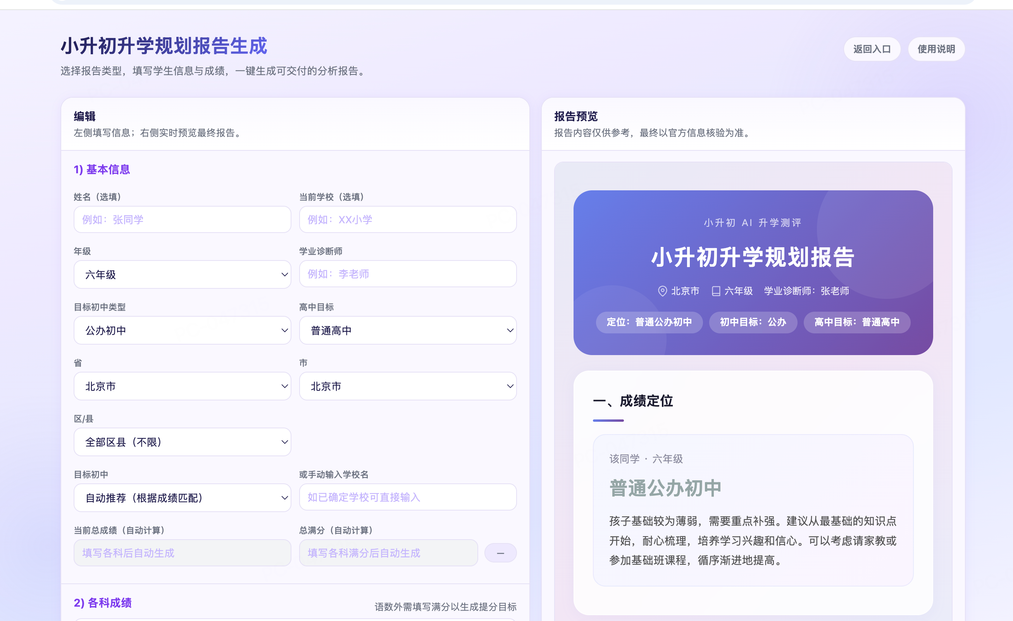
Task: Click the 高中目标：普通高中 tag in preview
Action: pyautogui.click(x=857, y=322)
